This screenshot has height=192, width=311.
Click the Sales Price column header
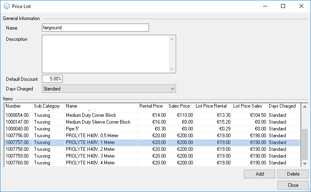[180, 106]
